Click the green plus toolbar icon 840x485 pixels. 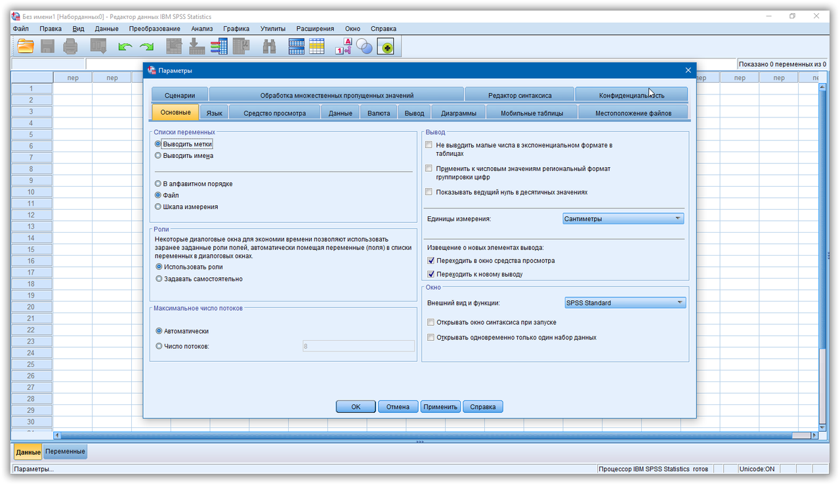point(385,47)
